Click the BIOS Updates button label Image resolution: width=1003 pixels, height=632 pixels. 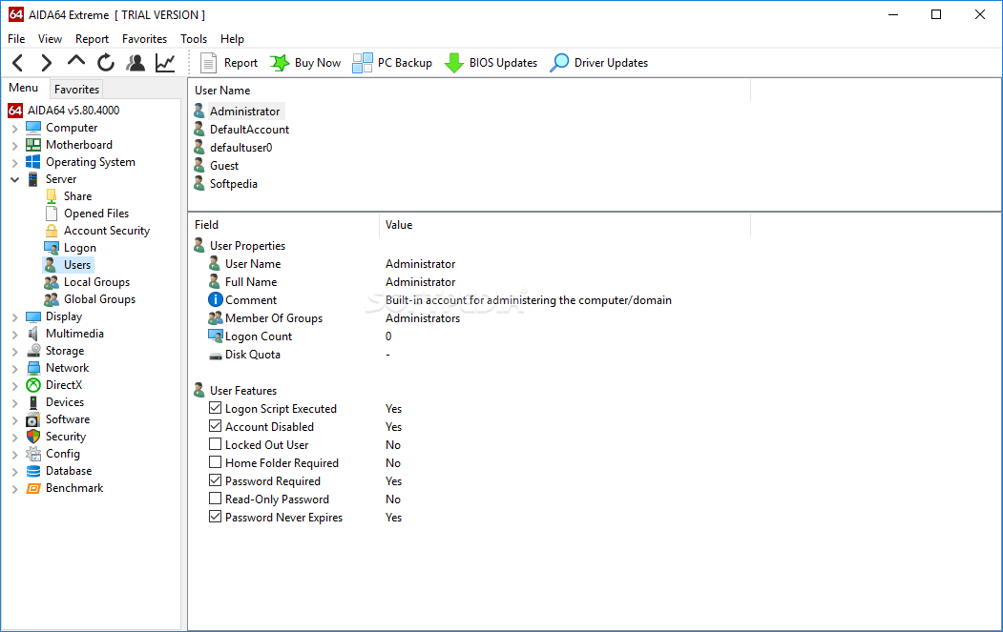(504, 63)
